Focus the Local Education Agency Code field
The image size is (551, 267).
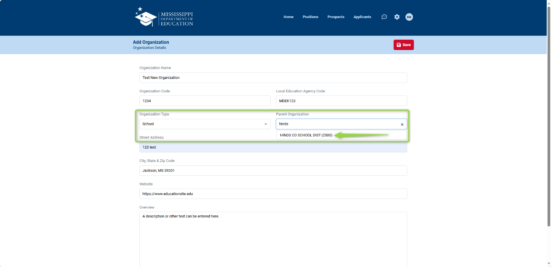click(341, 100)
